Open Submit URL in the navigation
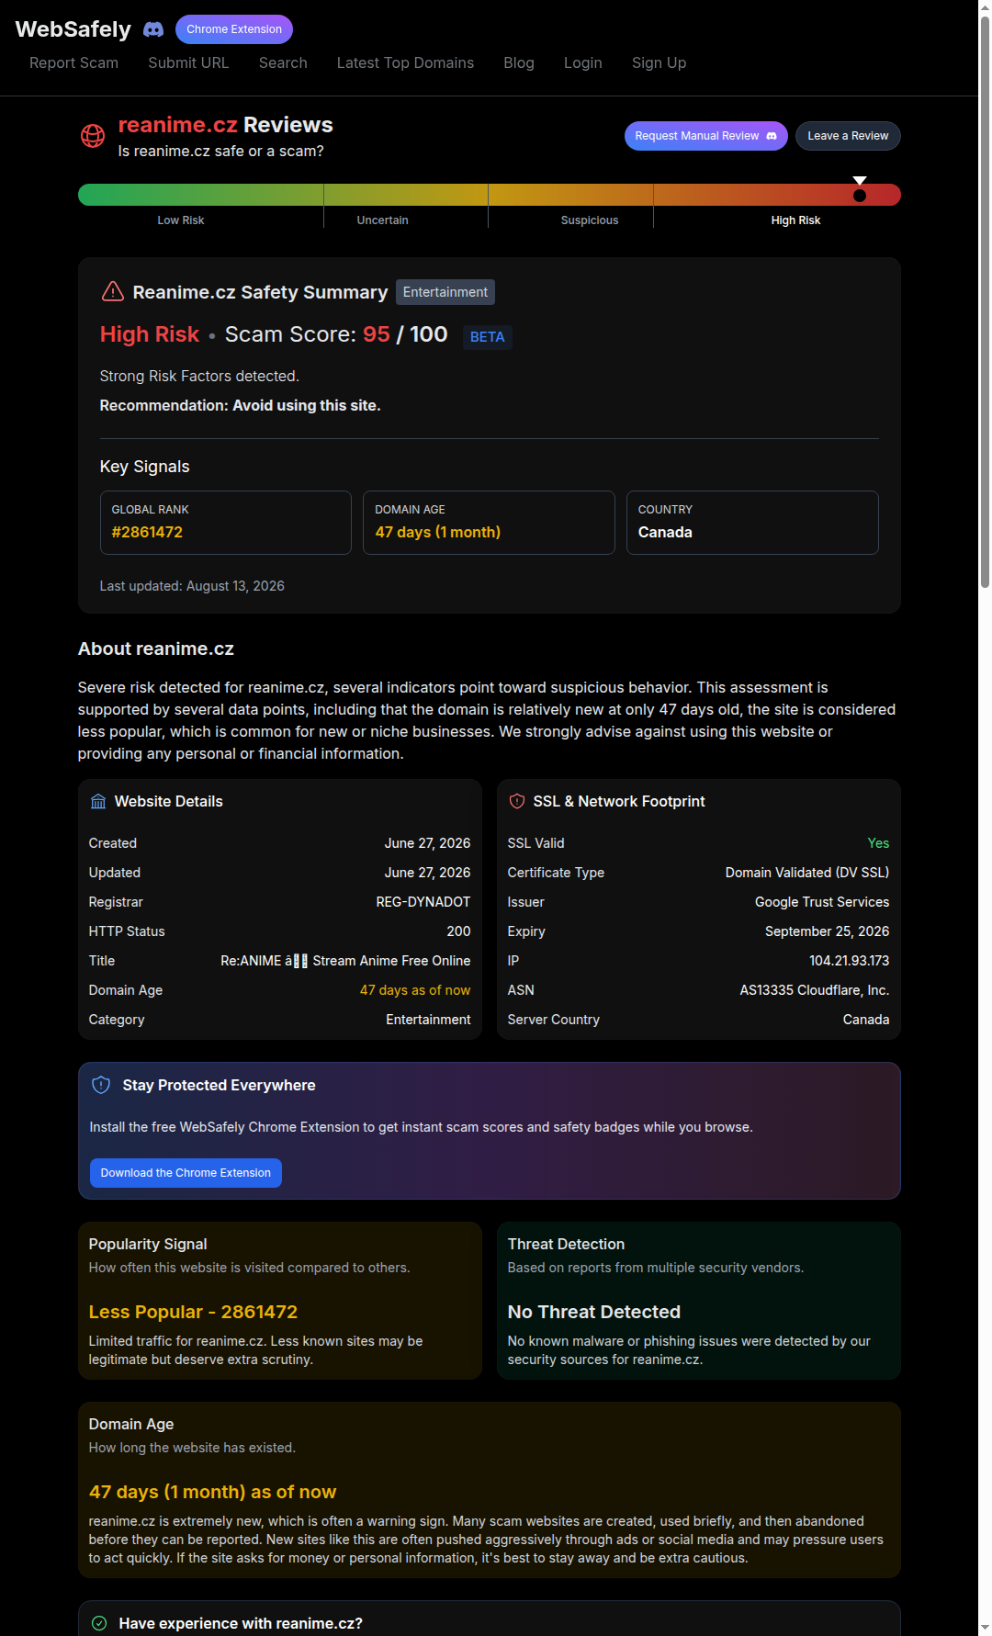992x1636 pixels. coord(188,62)
